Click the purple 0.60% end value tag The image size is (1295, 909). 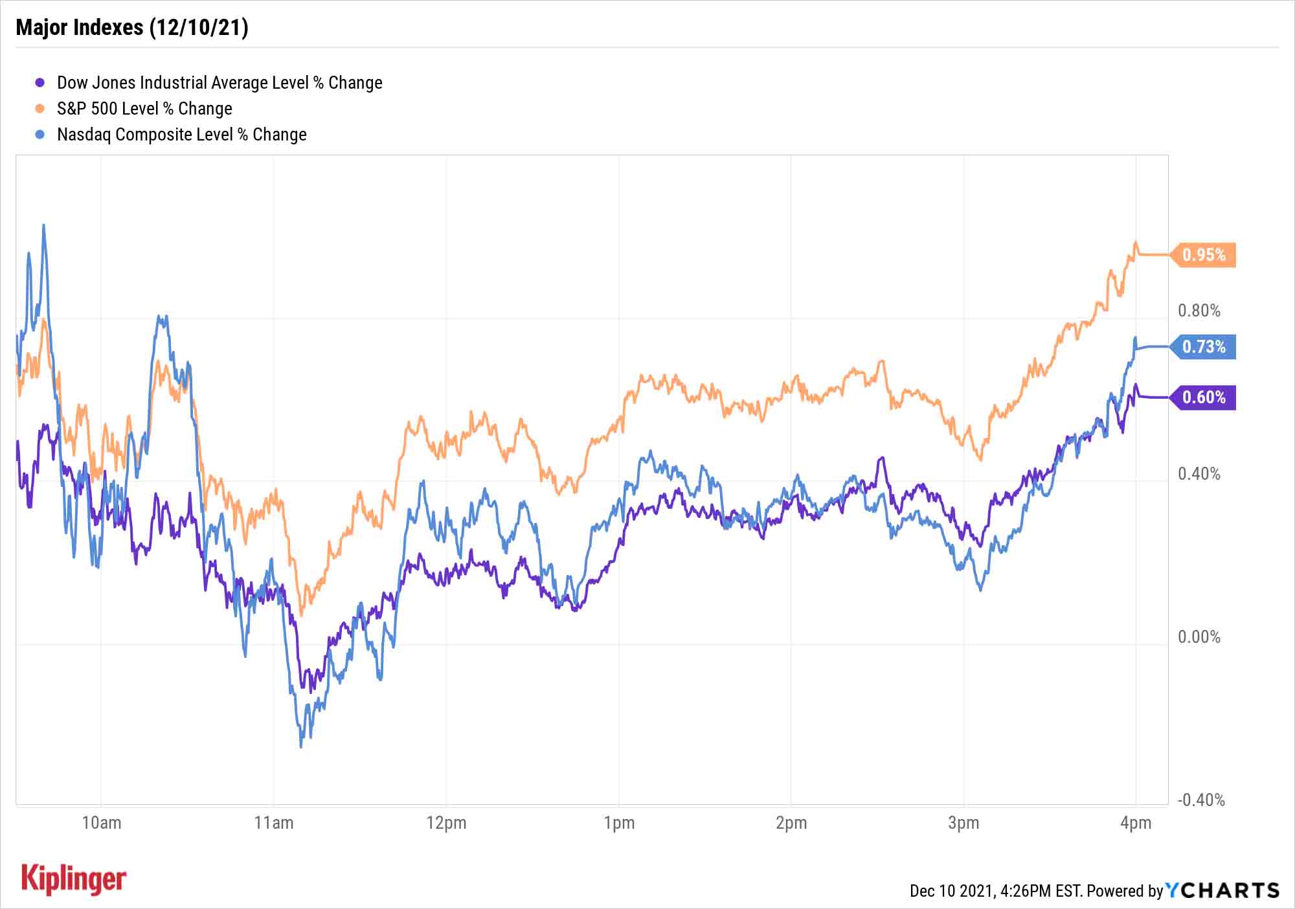tap(1204, 397)
